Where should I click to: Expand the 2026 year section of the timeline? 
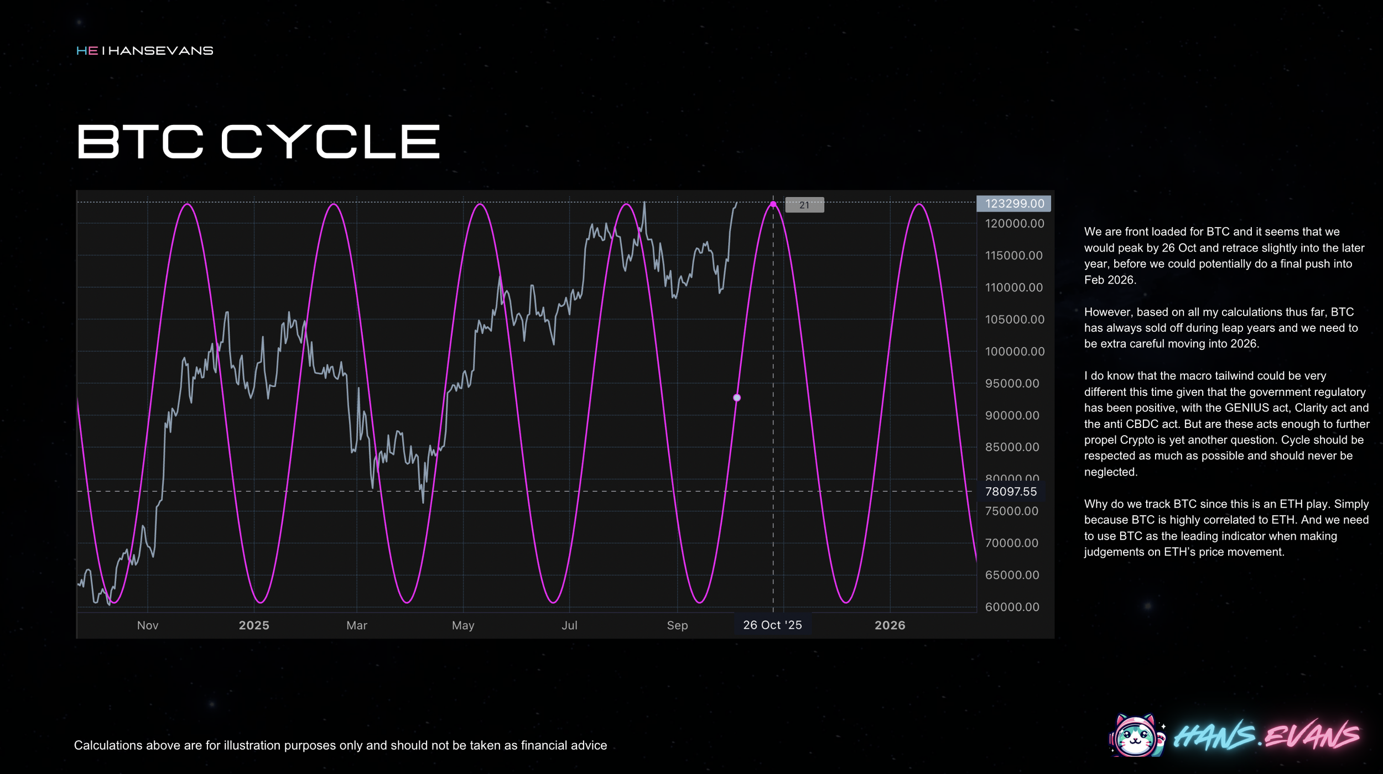pyautogui.click(x=891, y=625)
